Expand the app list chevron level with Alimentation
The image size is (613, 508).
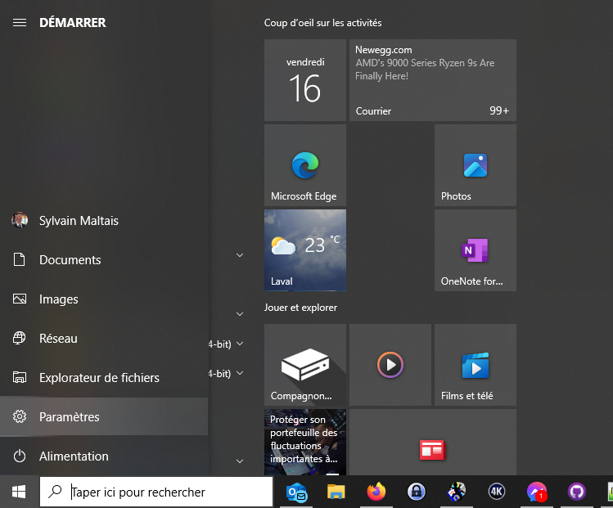pos(240,461)
